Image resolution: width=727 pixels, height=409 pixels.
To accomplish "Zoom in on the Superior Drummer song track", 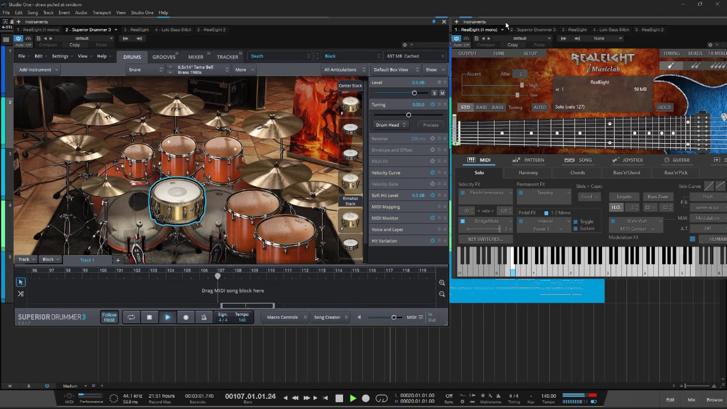I will pyautogui.click(x=442, y=282).
